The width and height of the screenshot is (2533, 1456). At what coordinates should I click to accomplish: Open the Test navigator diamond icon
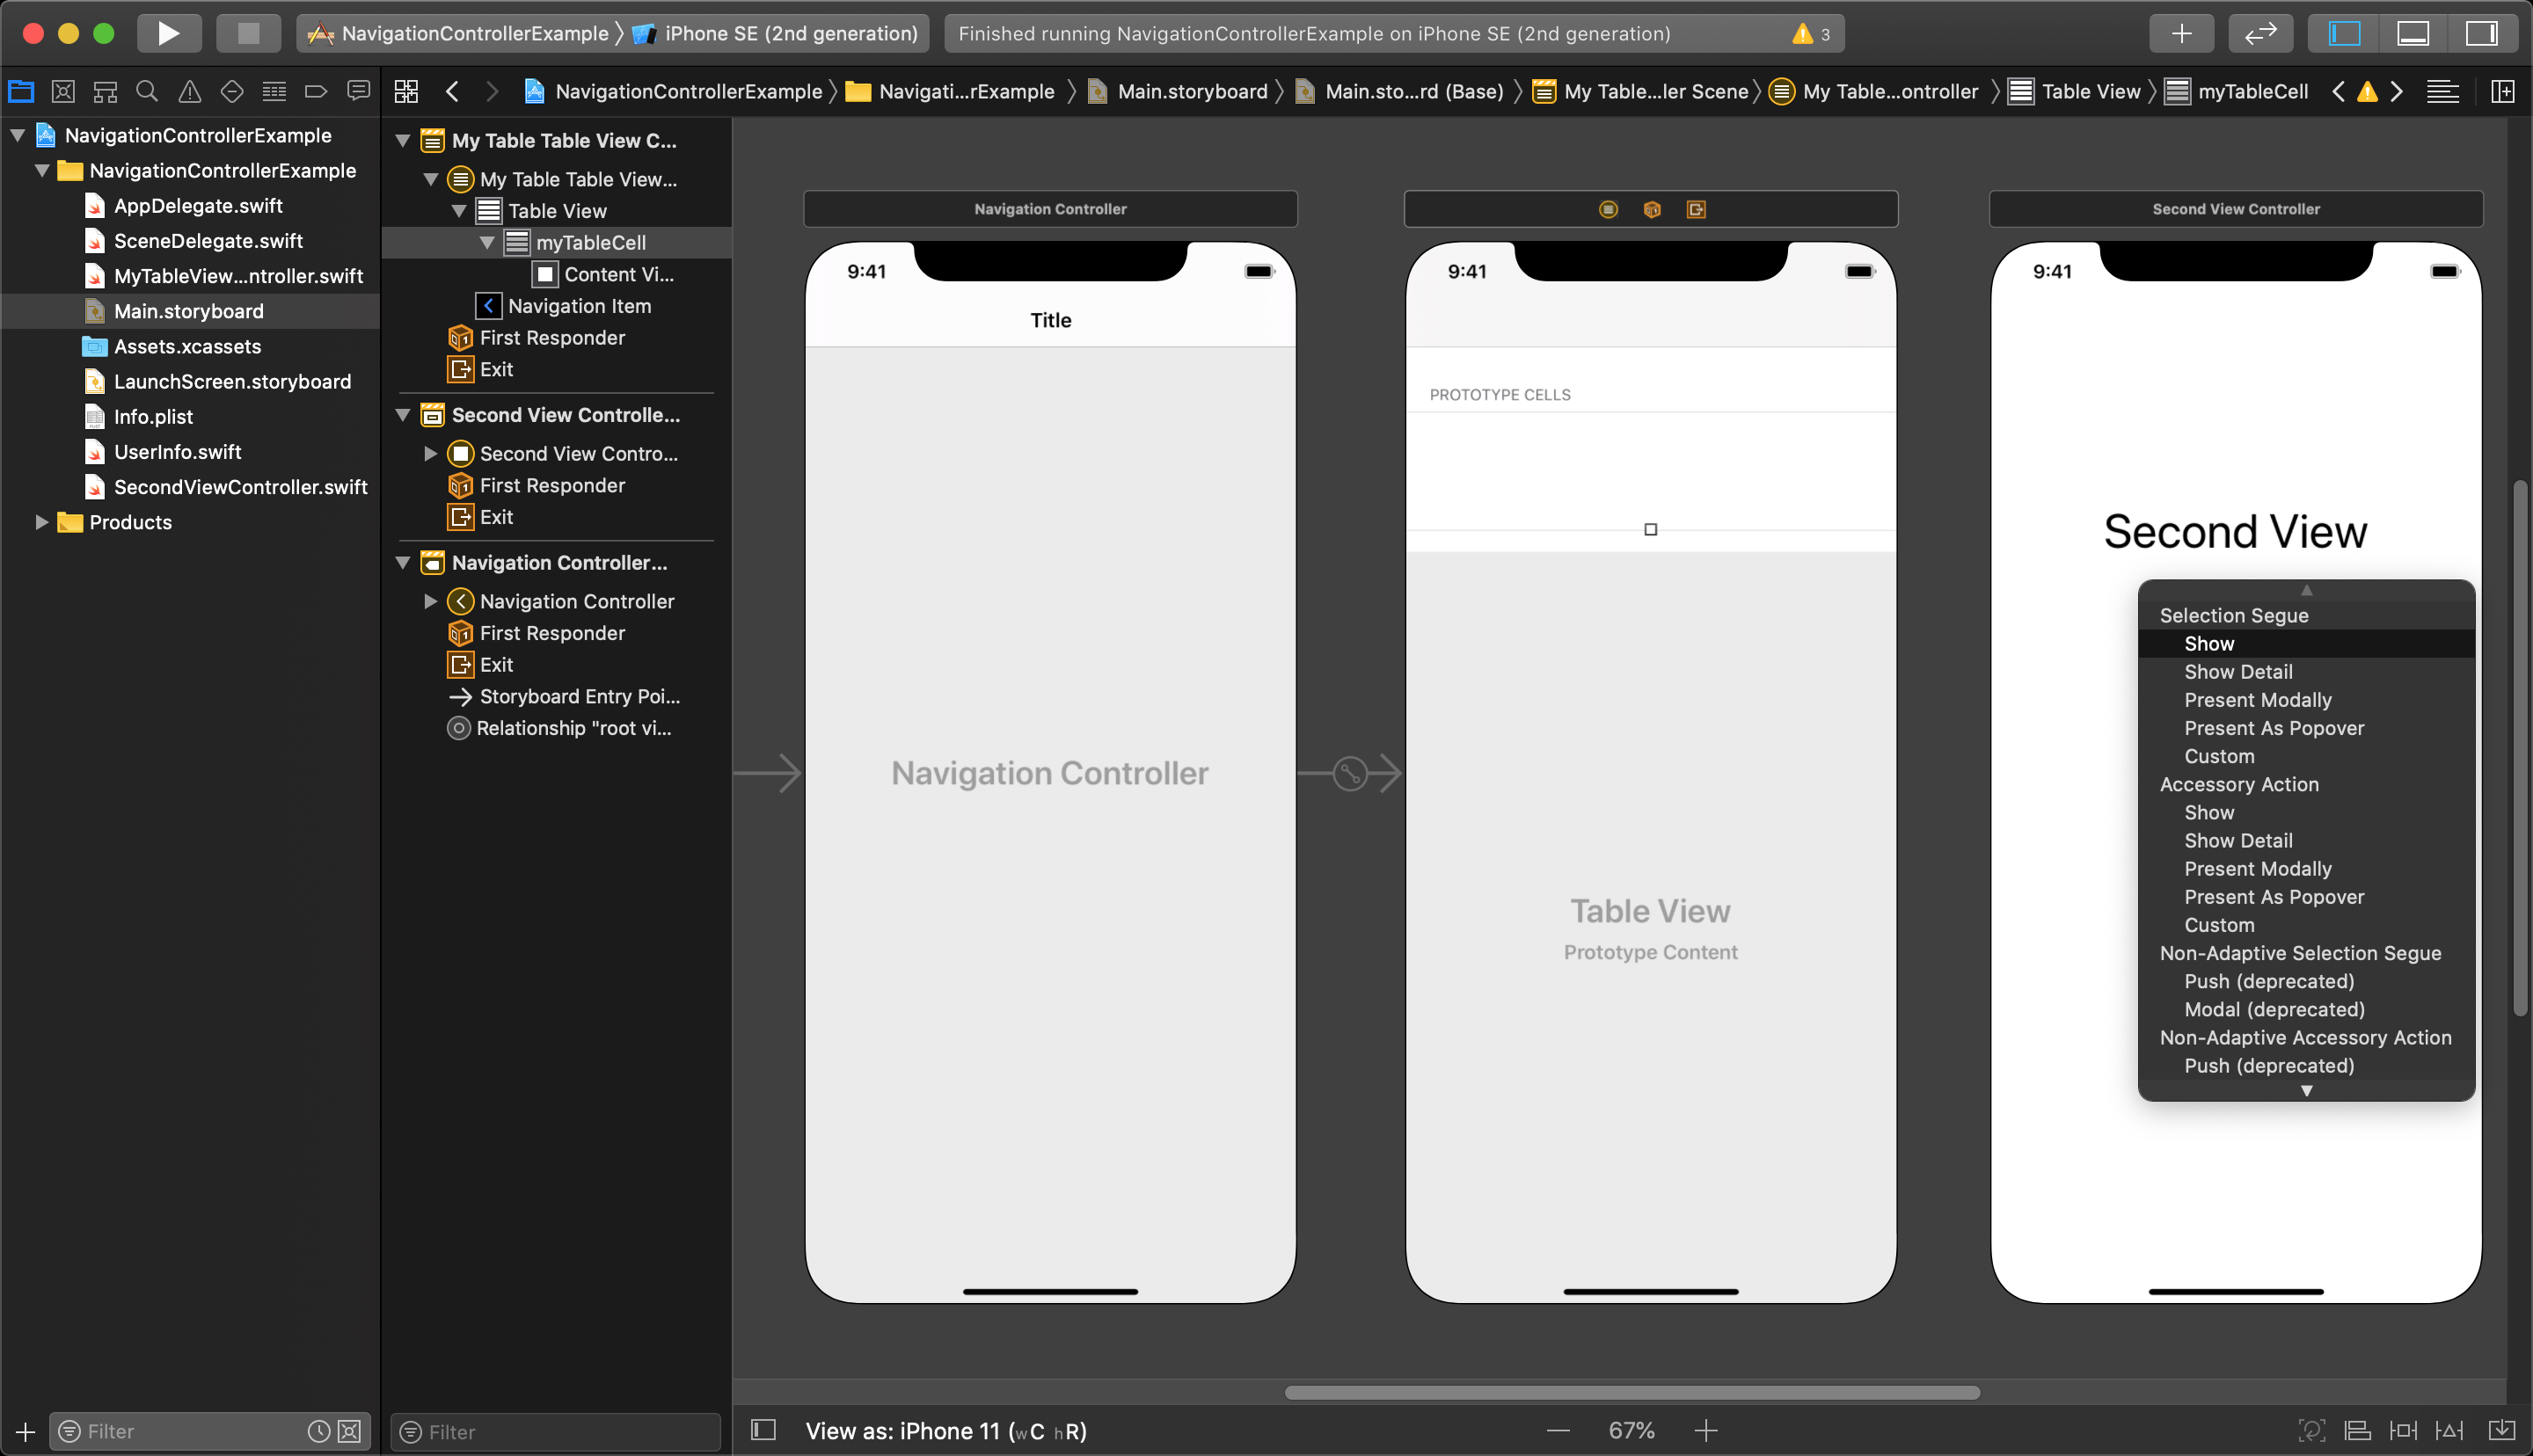tap(232, 92)
